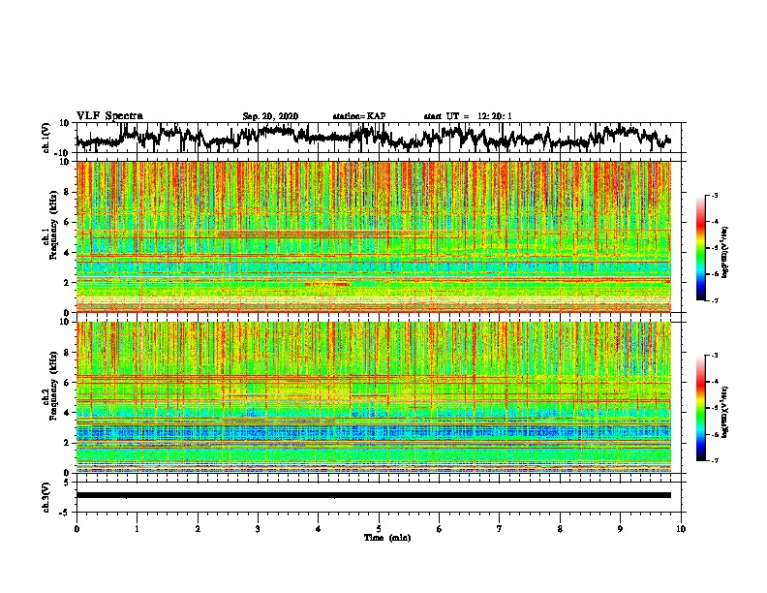767x593 pixels.
Task: Click the '4' tick on ch.2 frequency axis
Action: (x=69, y=413)
